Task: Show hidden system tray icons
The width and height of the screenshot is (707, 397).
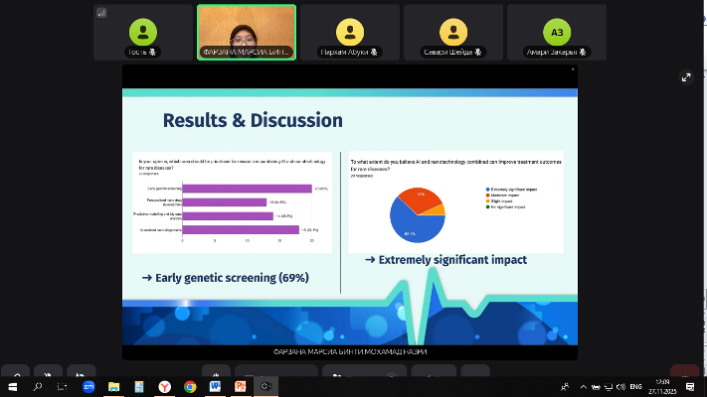Action: 583,386
